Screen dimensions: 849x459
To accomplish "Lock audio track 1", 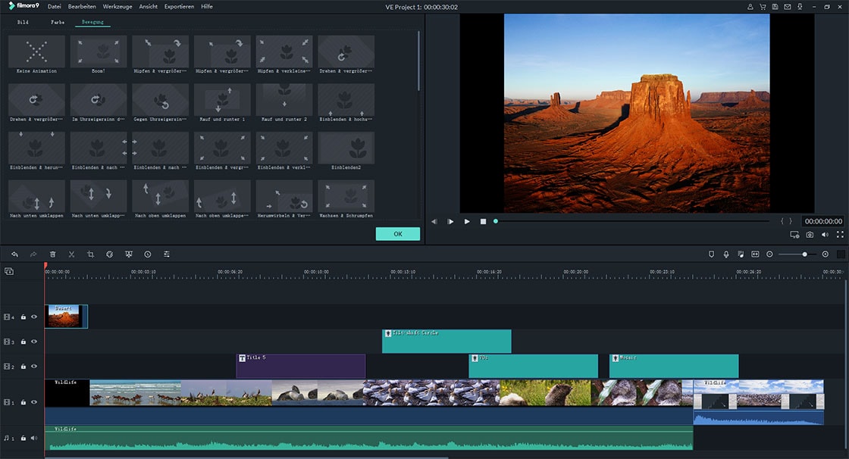I will point(23,438).
